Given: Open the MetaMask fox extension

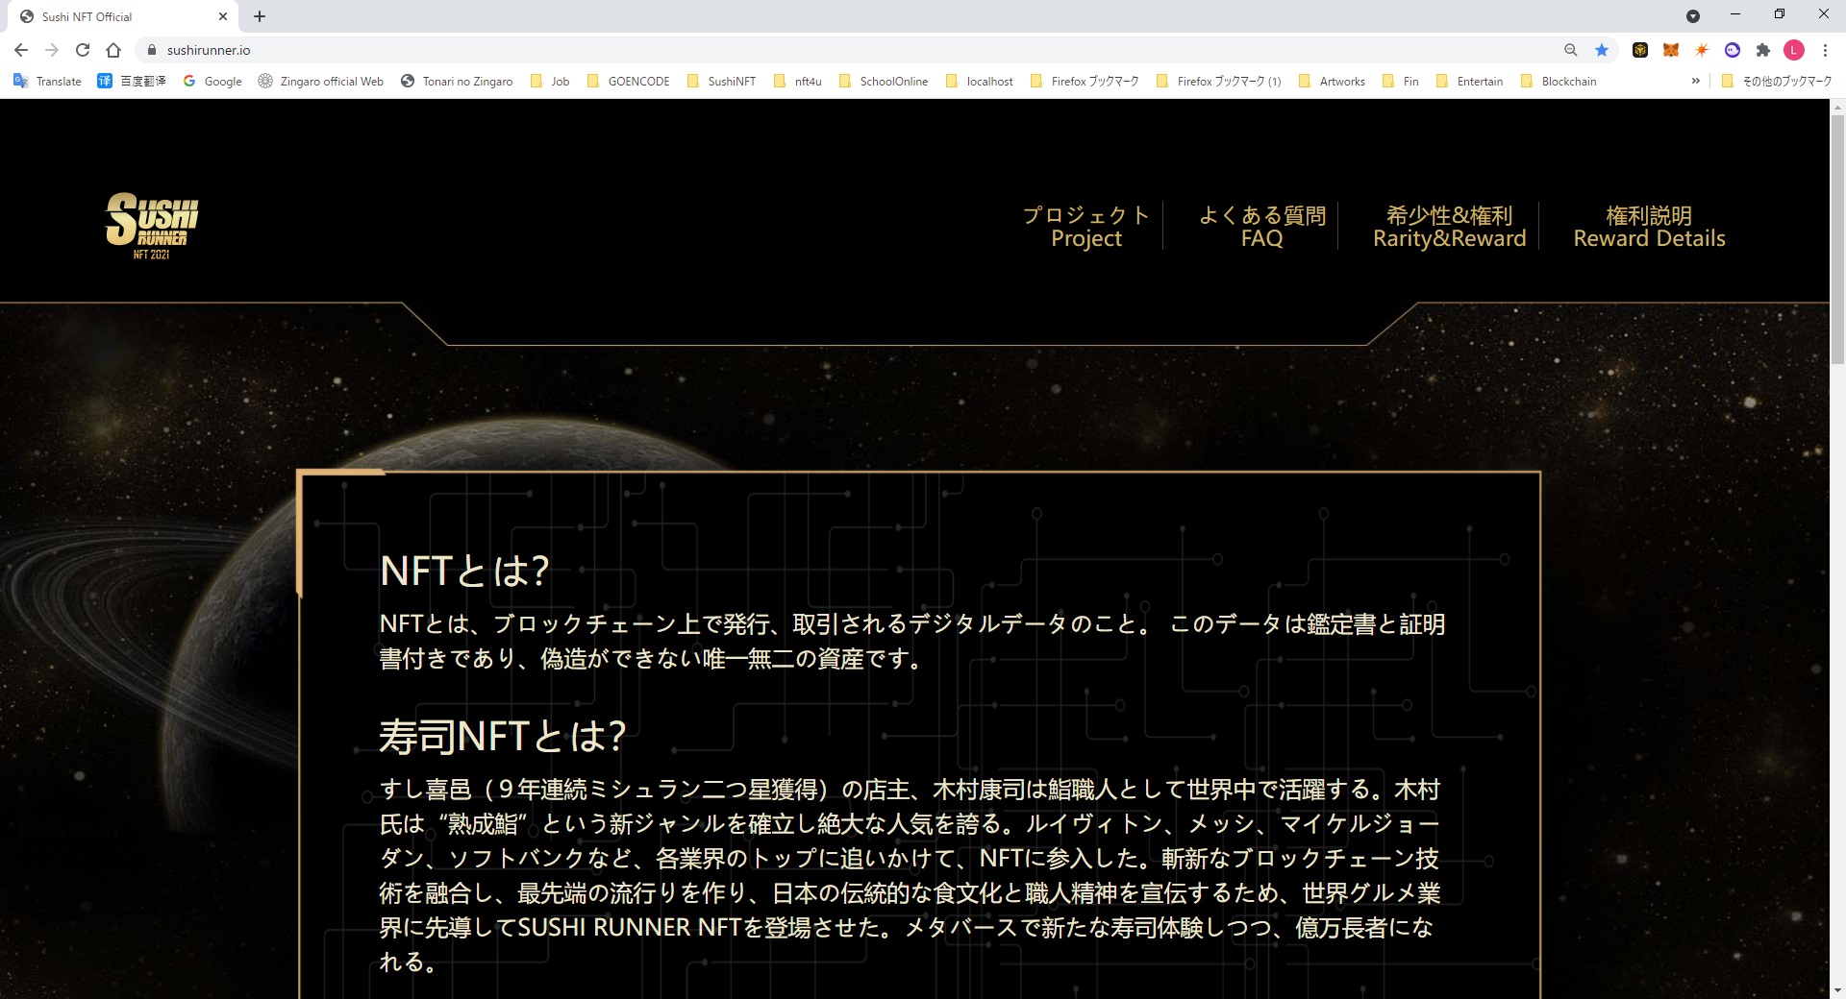Looking at the screenshot, I should [x=1671, y=50].
